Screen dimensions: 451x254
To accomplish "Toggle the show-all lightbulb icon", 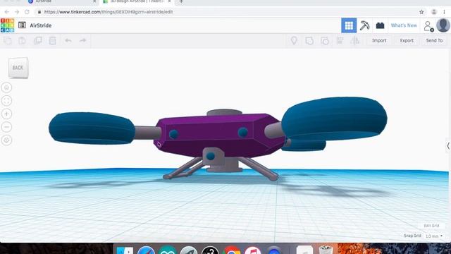I will click(x=294, y=41).
